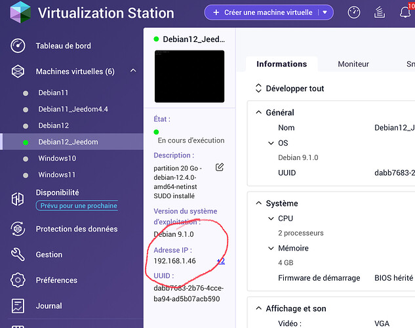The width and height of the screenshot is (415, 328).
Task: Expand all sections with Développer tout
Action: click(289, 89)
